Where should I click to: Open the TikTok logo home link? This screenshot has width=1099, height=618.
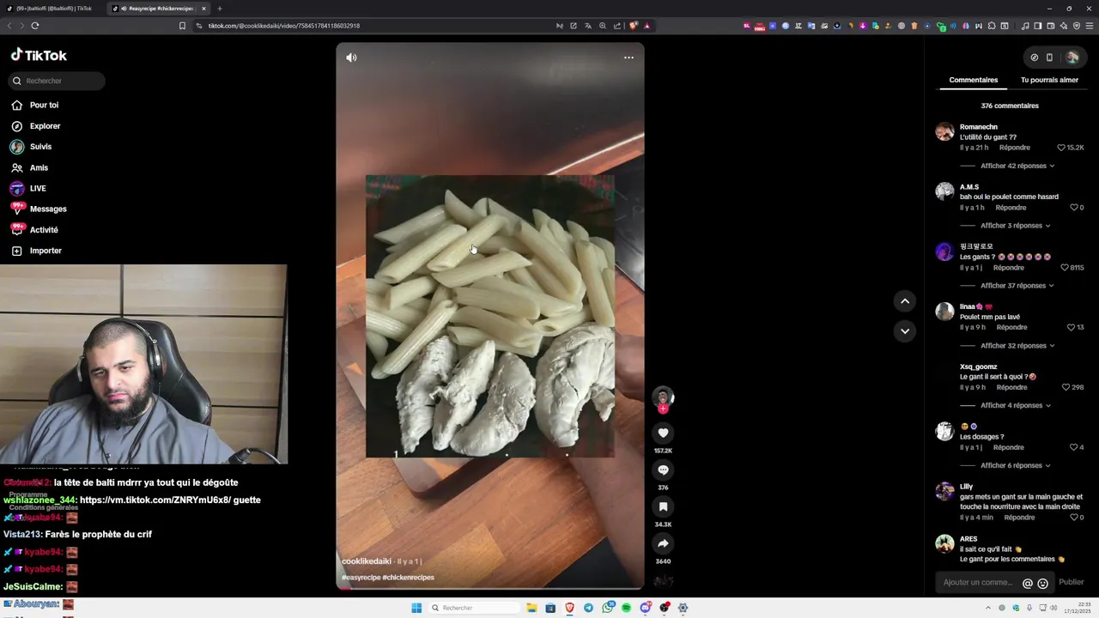tap(39, 55)
